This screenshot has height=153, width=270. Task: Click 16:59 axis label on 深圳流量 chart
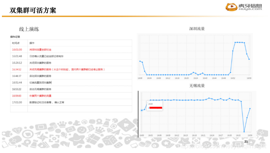249,78
